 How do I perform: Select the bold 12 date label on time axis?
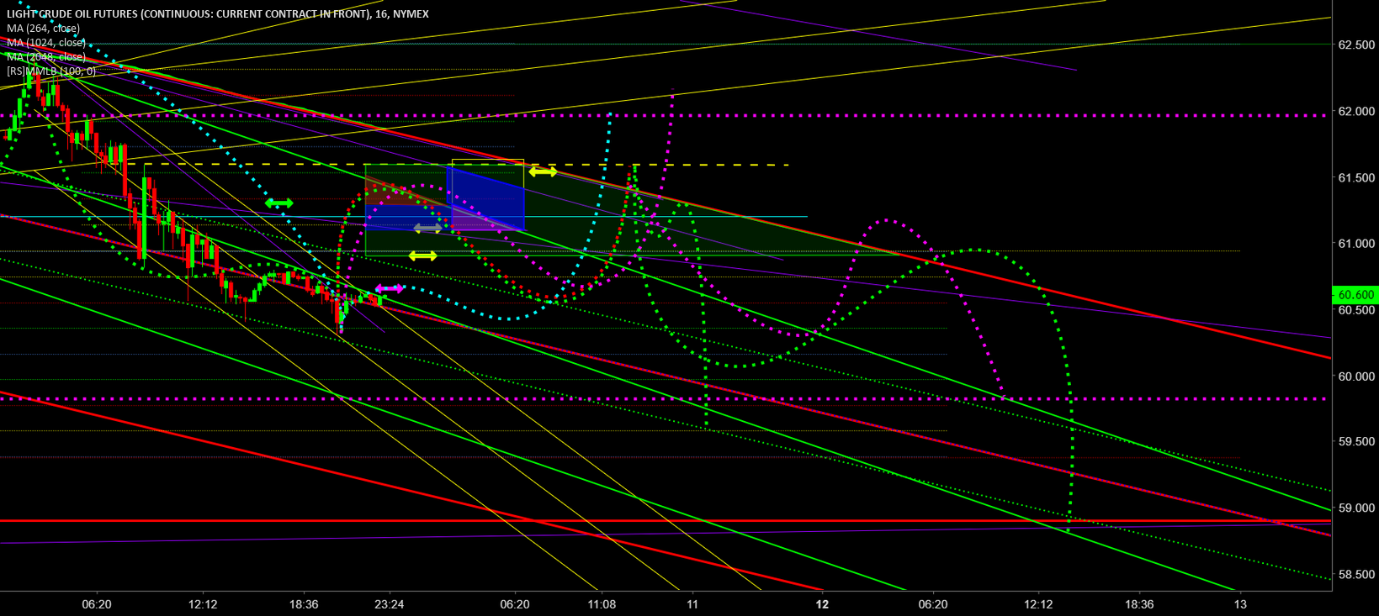pyautogui.click(x=822, y=604)
